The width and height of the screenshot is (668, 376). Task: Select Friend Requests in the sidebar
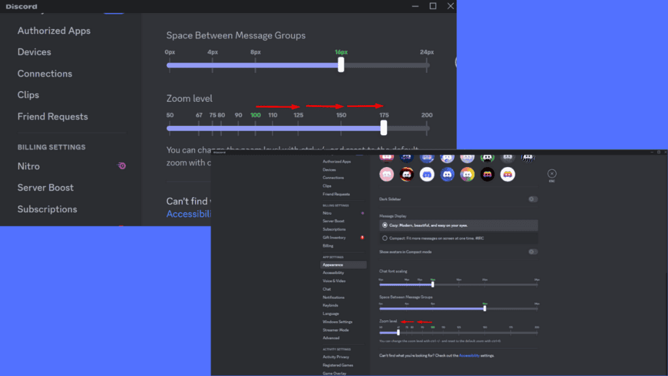(x=52, y=116)
